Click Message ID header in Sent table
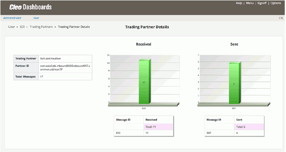This screenshot has height=152, width=286. pos(214,119)
